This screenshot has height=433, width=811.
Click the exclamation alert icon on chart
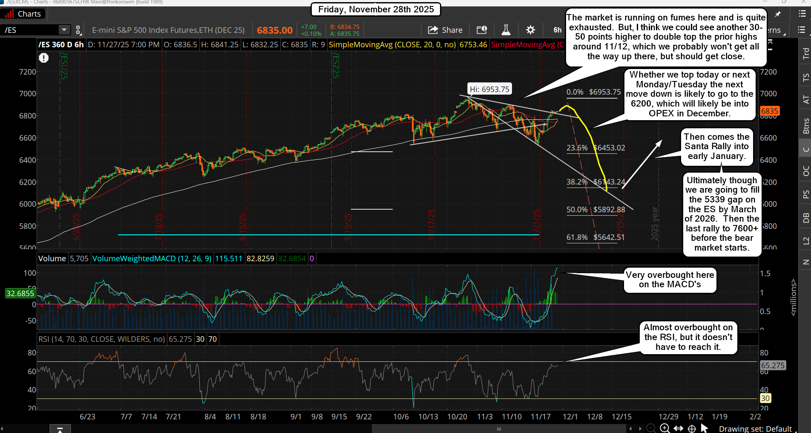click(44, 58)
